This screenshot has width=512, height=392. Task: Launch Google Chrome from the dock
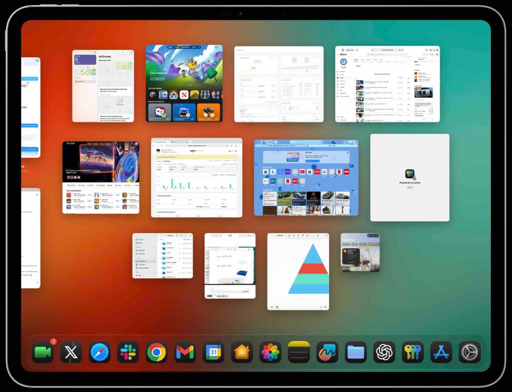click(x=156, y=353)
